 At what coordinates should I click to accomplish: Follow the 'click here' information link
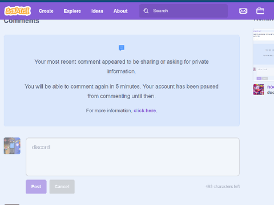coord(145,110)
